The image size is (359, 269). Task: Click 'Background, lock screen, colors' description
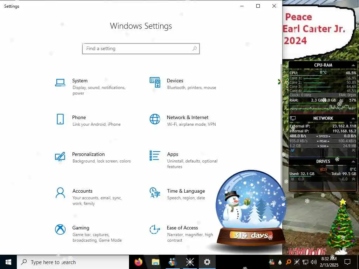101,161
